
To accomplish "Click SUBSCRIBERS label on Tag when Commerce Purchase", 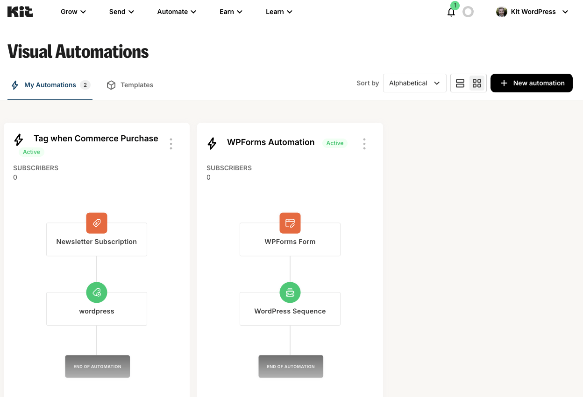I will (x=36, y=168).
